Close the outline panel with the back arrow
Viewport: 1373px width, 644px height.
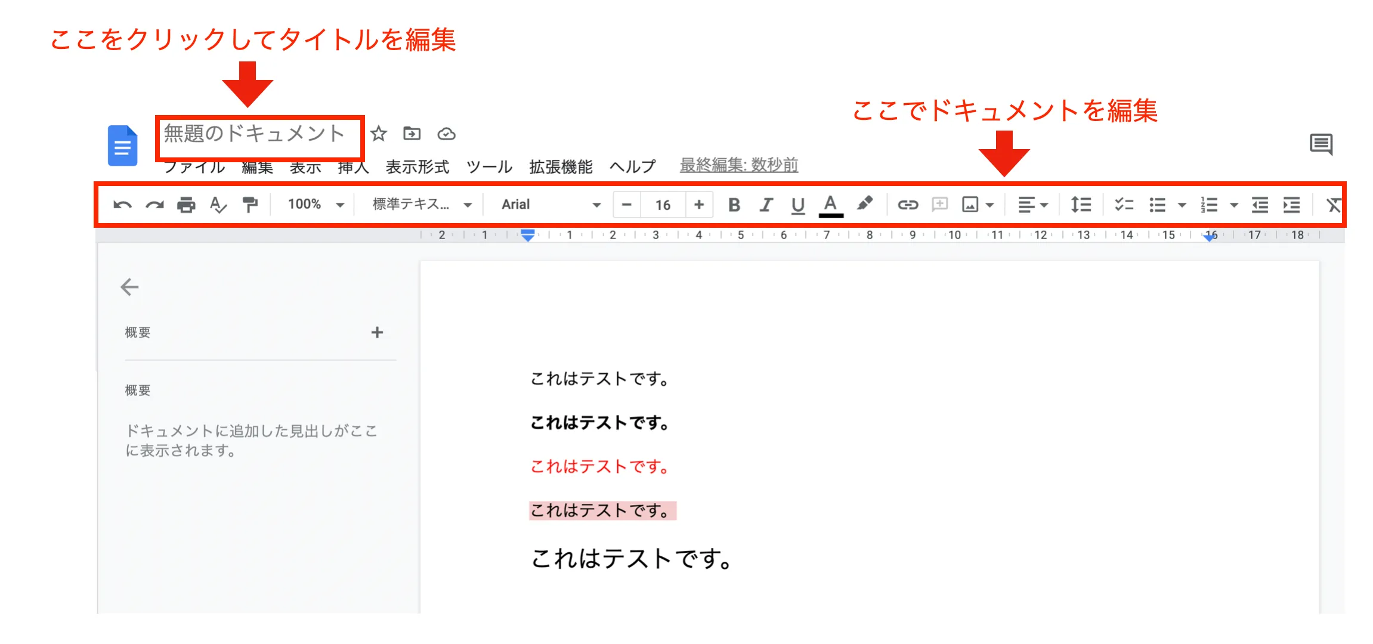[129, 287]
